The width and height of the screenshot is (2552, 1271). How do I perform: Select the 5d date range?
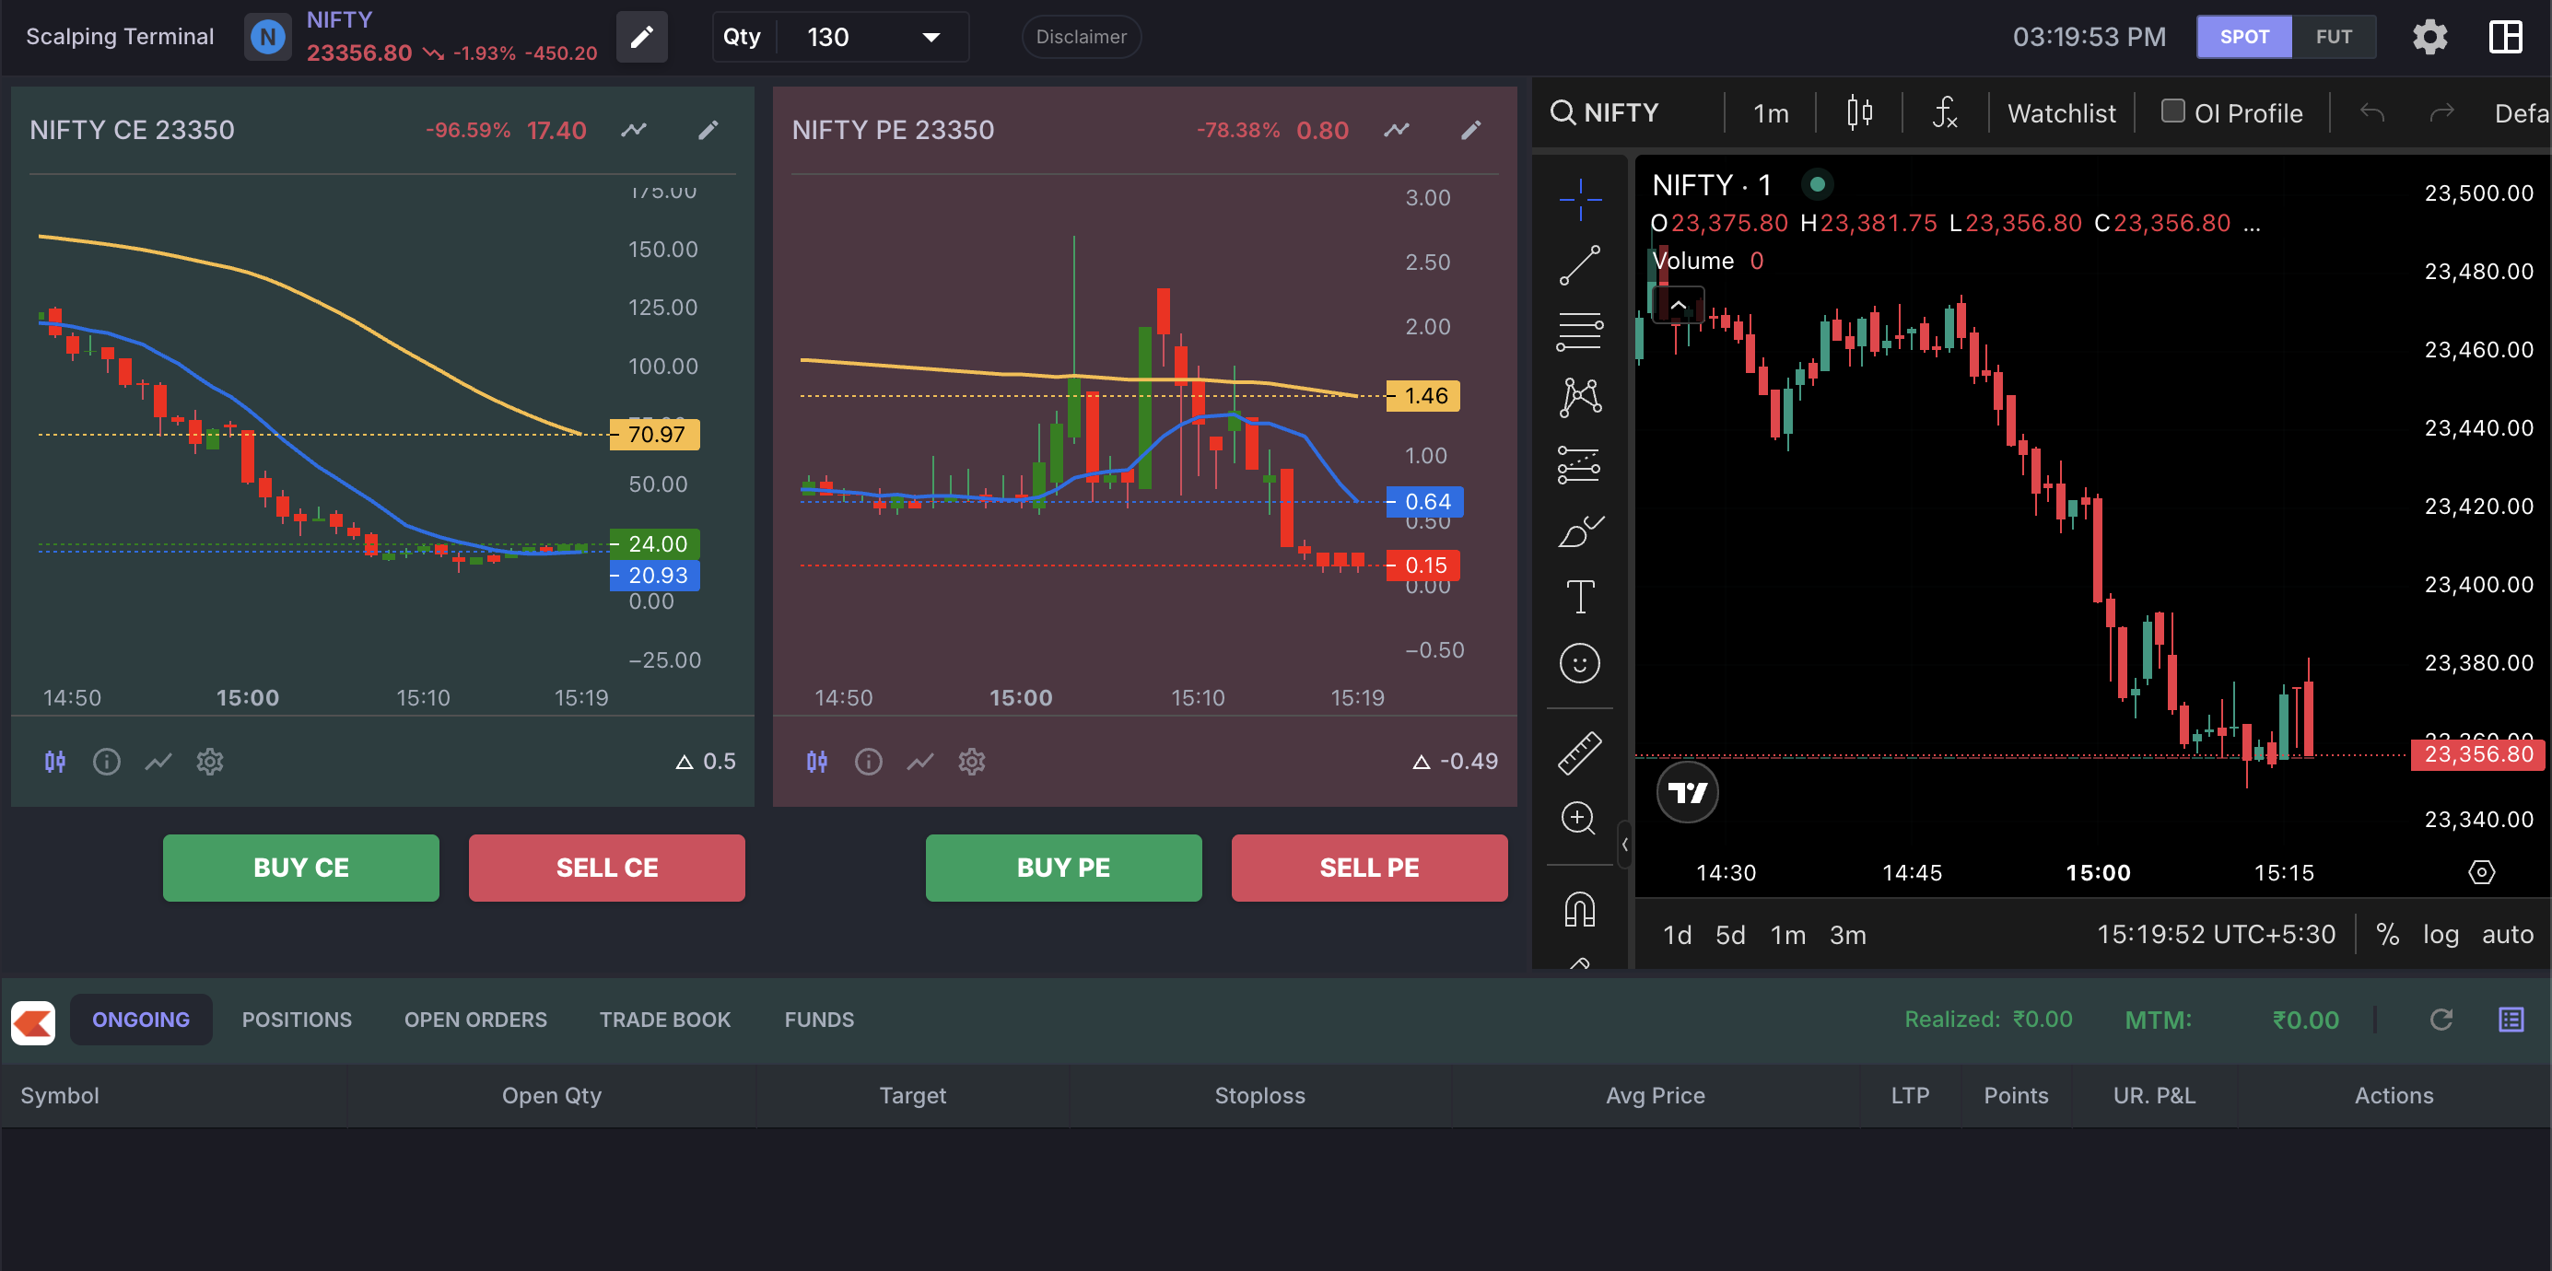point(1729,934)
